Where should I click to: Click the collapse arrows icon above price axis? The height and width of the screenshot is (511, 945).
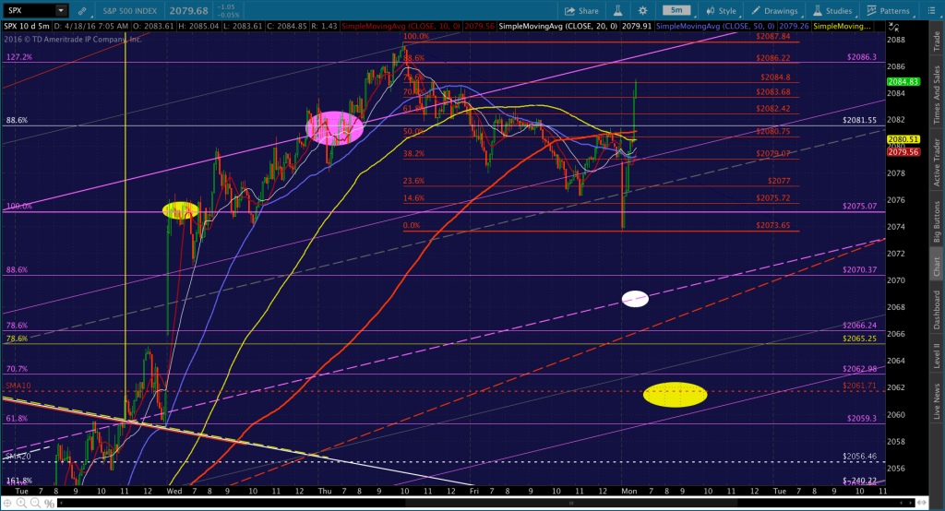(893, 27)
